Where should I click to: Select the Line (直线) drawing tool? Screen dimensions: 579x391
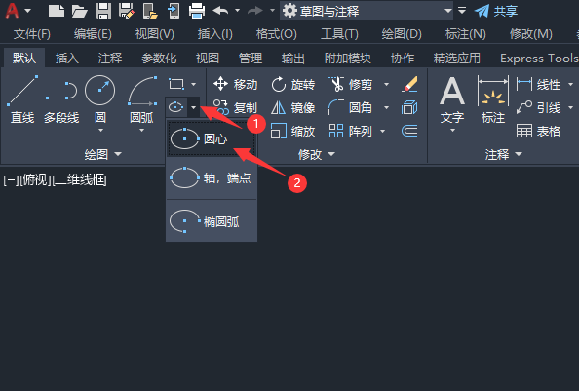point(22,98)
